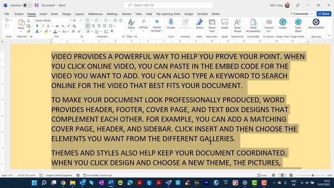
Task: Click English (United Kingdom) language indicator
Action: 59,175
